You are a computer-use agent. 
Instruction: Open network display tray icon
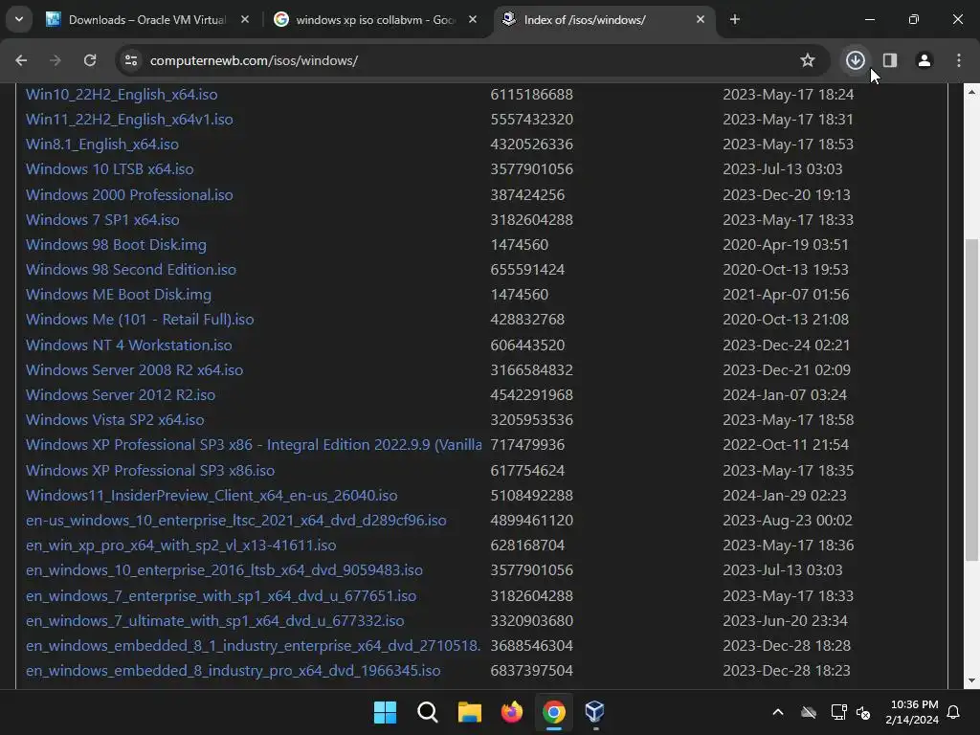(838, 712)
